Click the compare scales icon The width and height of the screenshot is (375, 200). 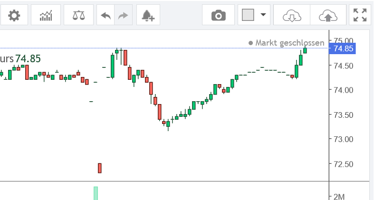[79, 16]
